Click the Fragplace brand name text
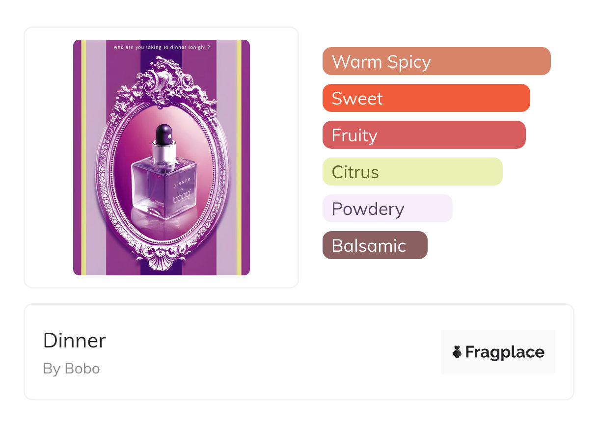The height and width of the screenshot is (424, 598). click(x=505, y=352)
